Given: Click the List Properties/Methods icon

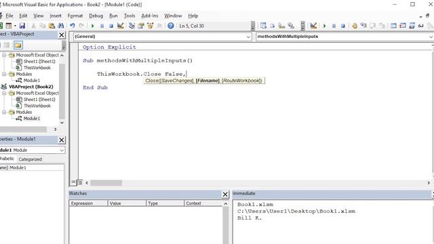Looking at the screenshot, I should click(x=263, y=26).
